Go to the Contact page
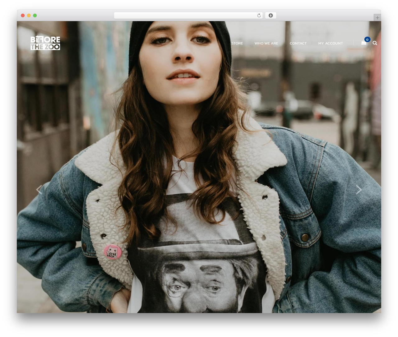Screen dimensions: 398x337 point(298,43)
